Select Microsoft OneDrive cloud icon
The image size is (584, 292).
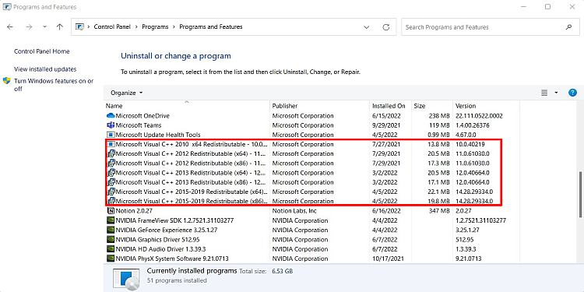pyautogui.click(x=111, y=116)
